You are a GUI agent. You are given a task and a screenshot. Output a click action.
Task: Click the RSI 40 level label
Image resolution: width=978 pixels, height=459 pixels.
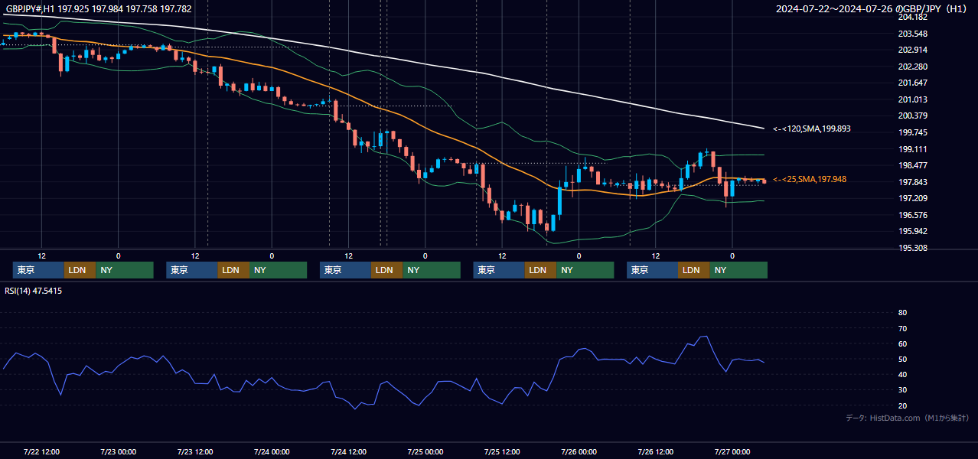[x=902, y=374]
